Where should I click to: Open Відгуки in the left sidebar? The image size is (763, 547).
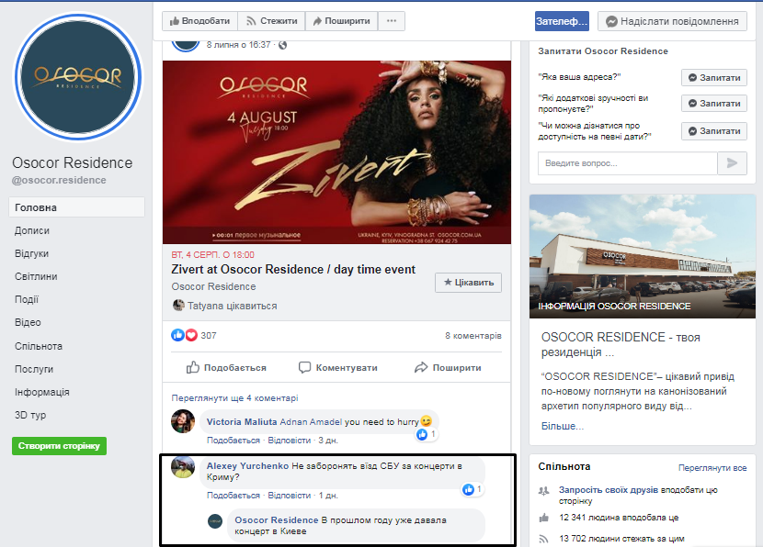click(32, 253)
